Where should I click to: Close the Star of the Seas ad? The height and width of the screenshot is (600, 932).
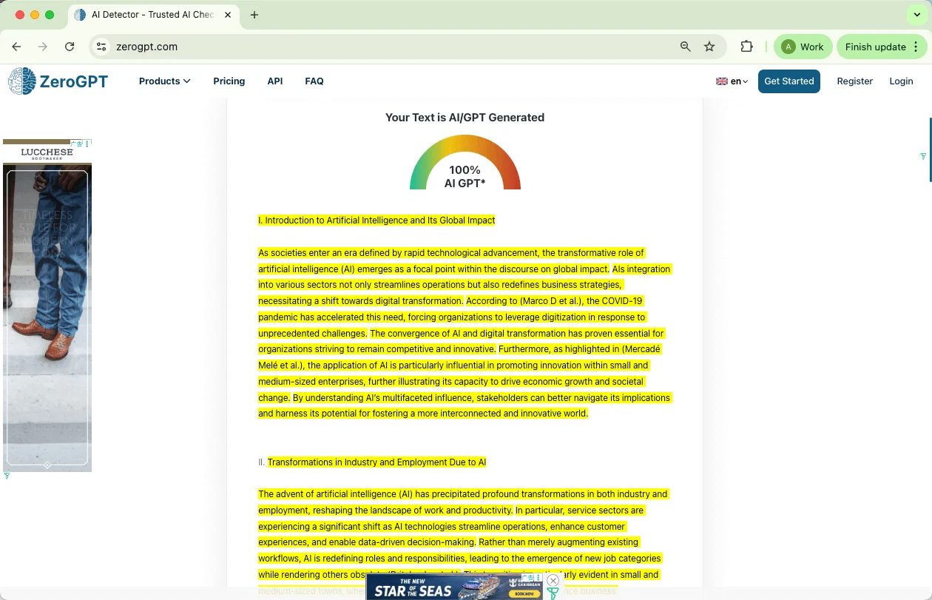pyautogui.click(x=553, y=581)
